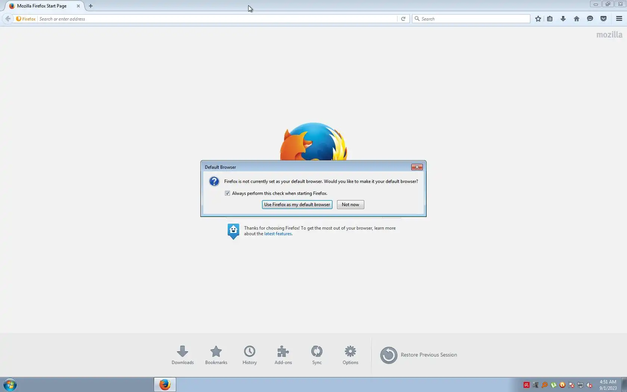Open History from the start page launcher
627x392 pixels.
[x=250, y=355]
